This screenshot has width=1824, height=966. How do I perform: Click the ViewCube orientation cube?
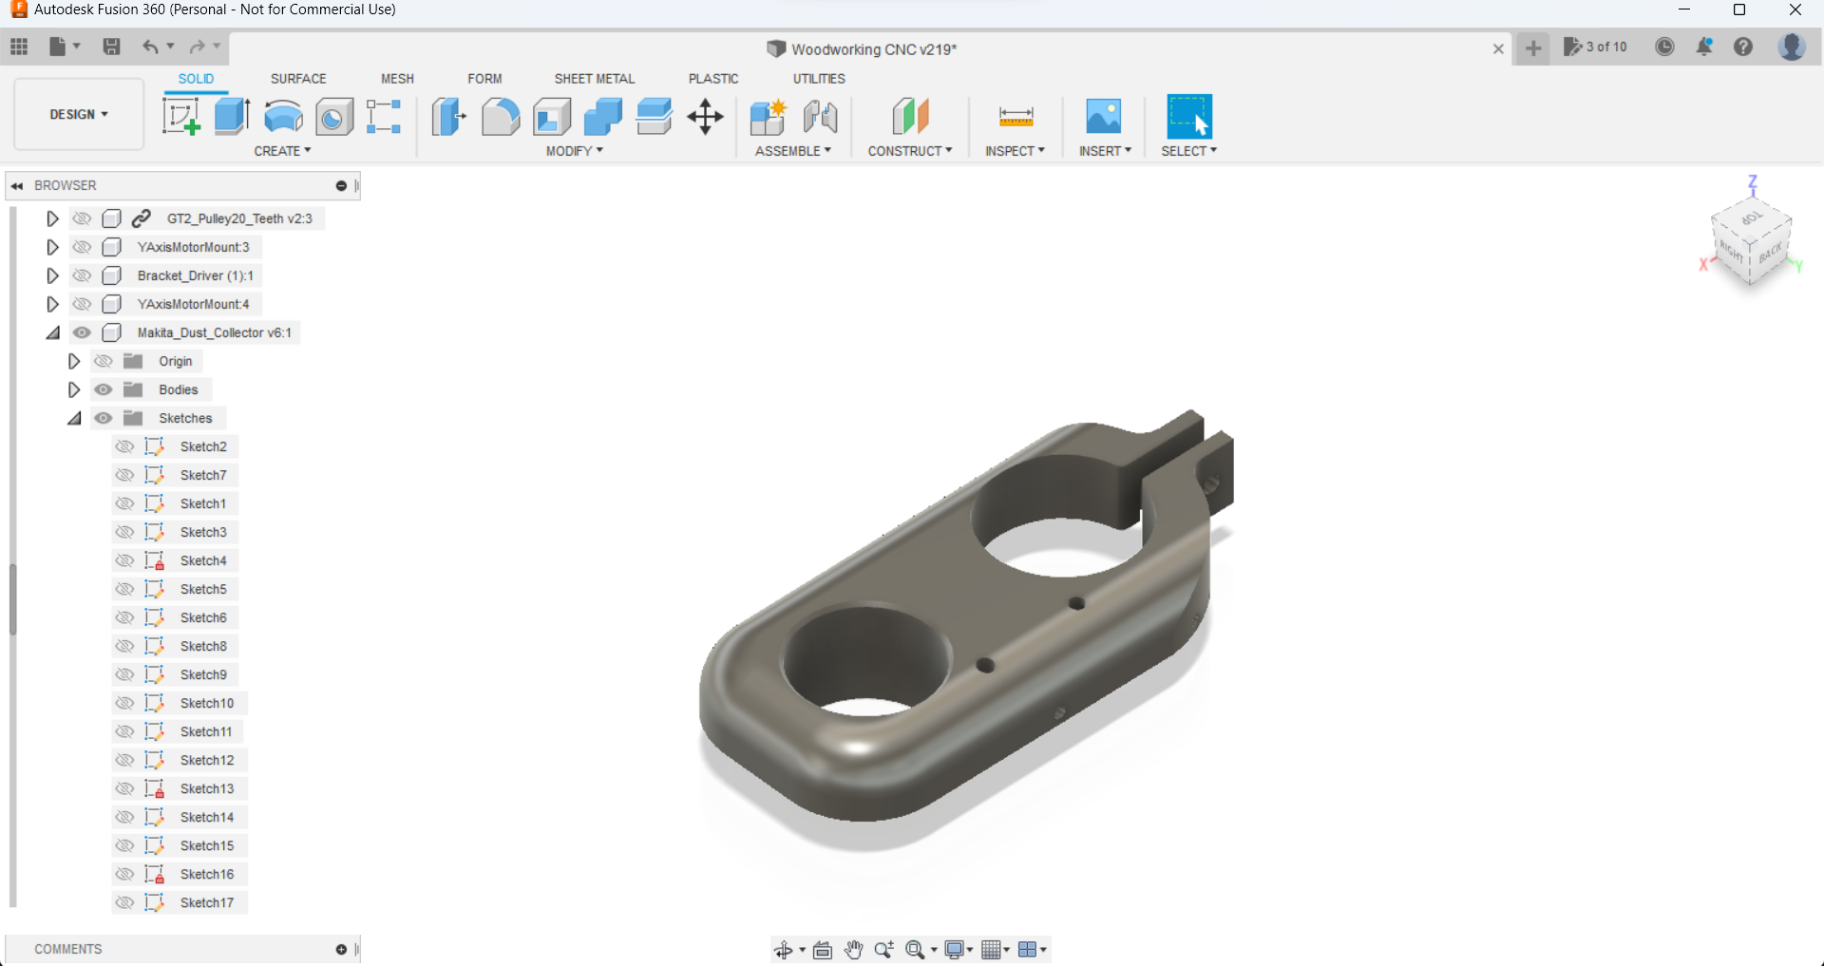point(1751,240)
